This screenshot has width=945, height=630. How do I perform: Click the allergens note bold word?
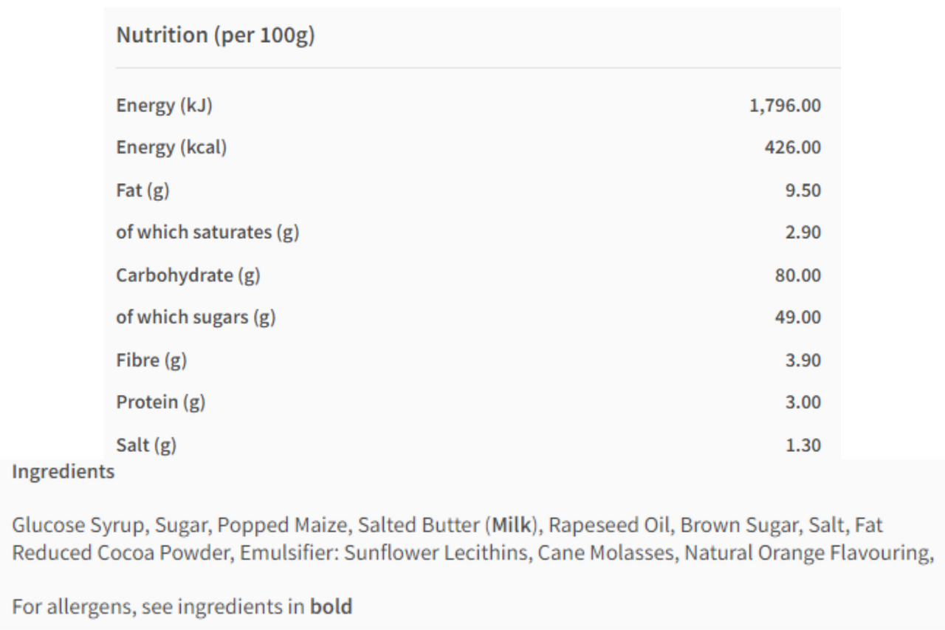click(331, 607)
